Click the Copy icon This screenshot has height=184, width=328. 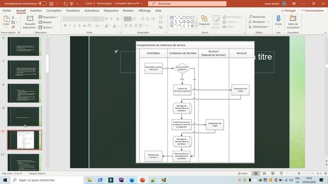(13, 22)
